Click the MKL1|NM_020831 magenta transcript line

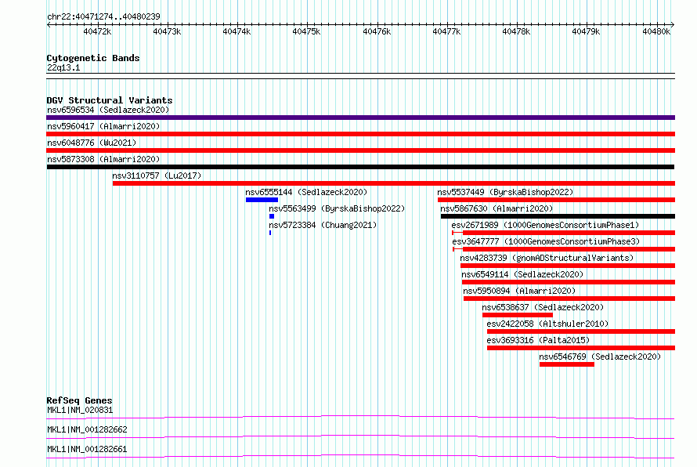360,417
